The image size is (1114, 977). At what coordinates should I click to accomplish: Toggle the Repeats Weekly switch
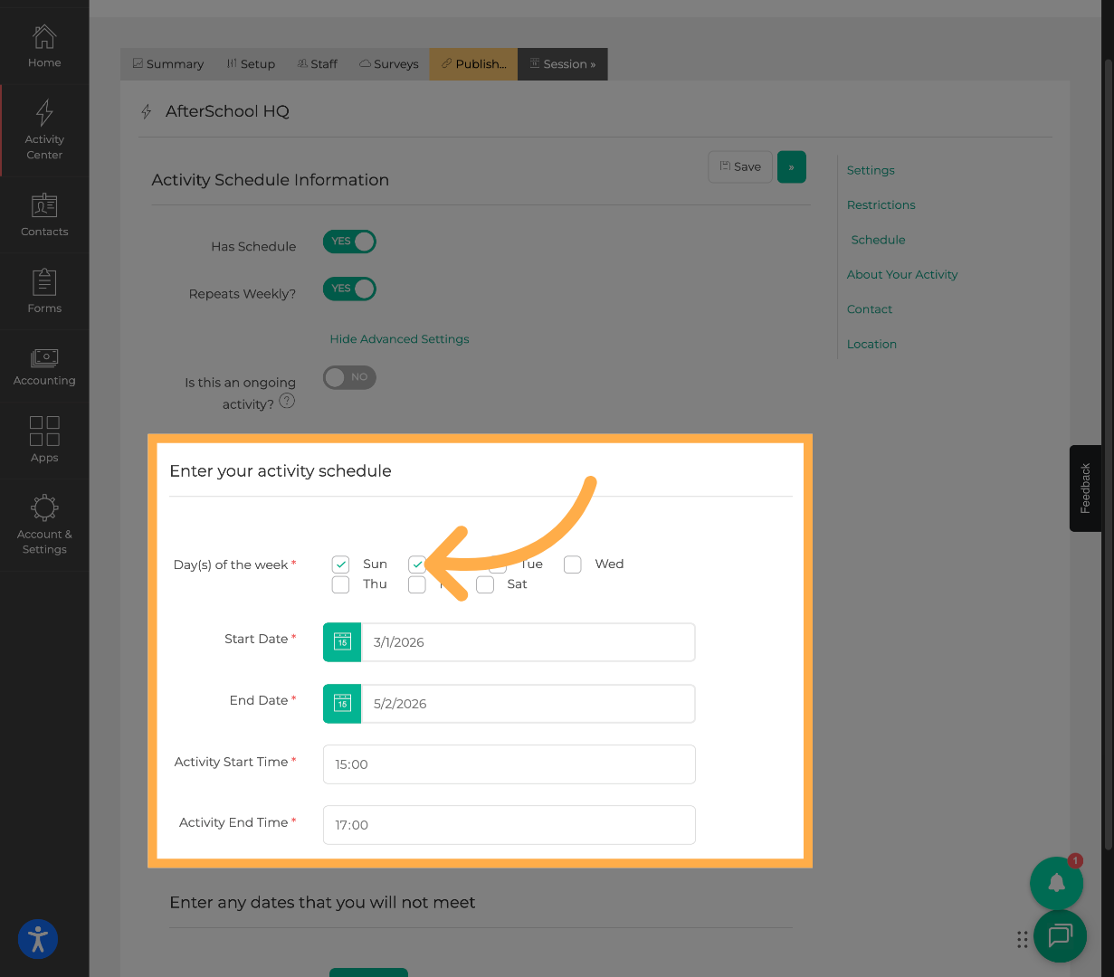point(349,289)
